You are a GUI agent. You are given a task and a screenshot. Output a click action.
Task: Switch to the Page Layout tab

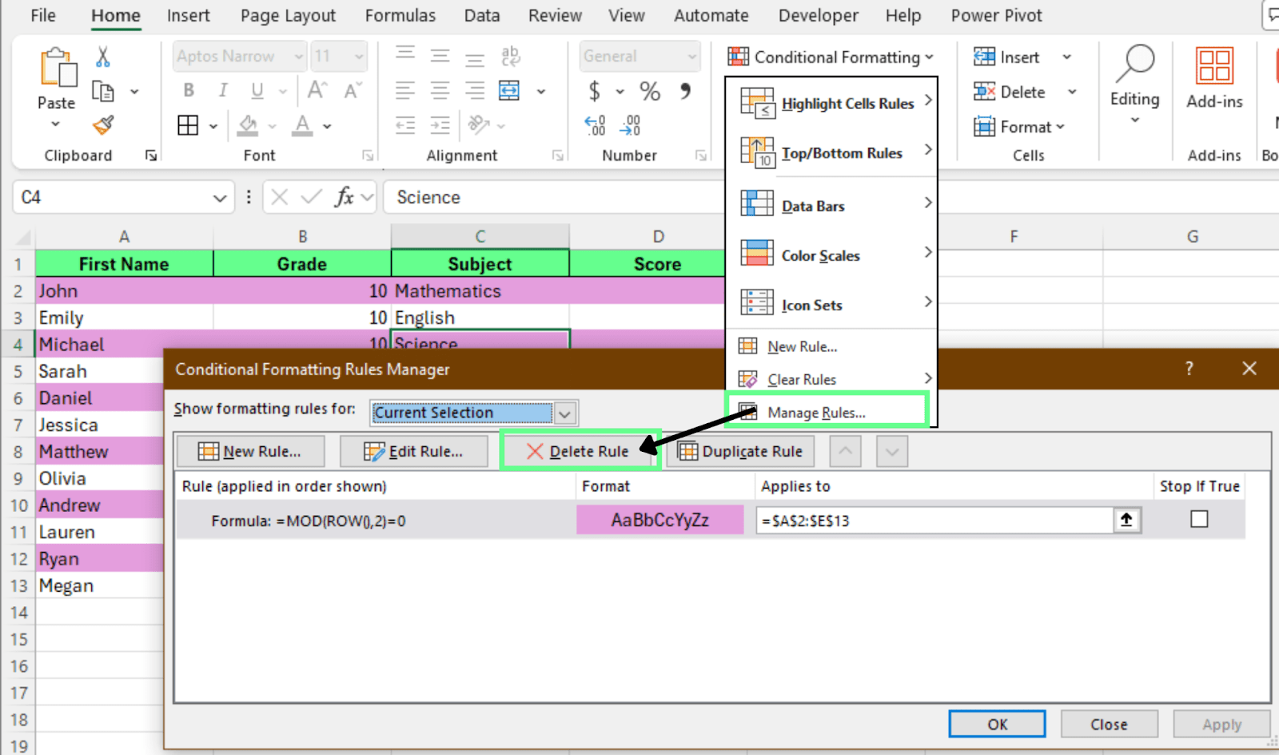288,15
